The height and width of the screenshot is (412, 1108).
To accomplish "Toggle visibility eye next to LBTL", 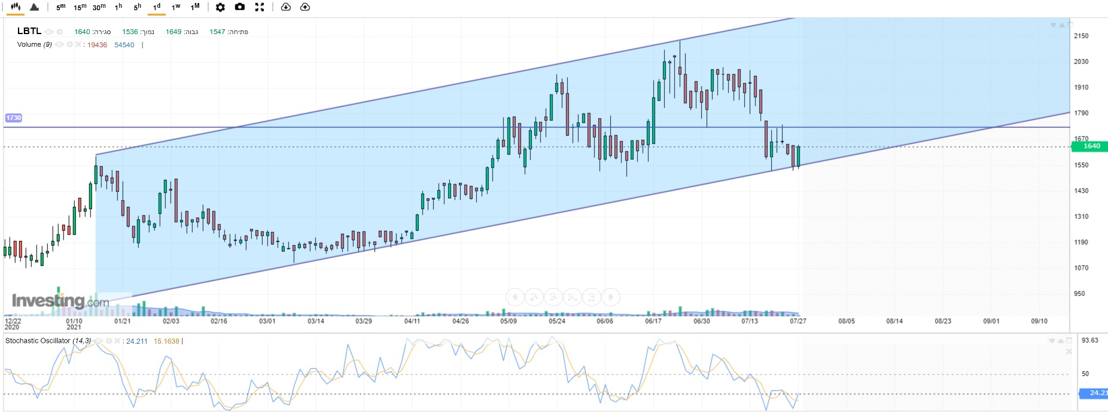I will pyautogui.click(x=50, y=32).
